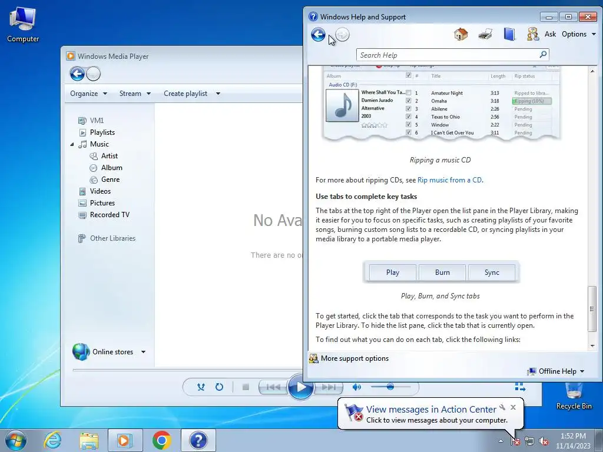Click the Show desktop button on the taskbar
The width and height of the screenshot is (603, 452).
[599, 440]
